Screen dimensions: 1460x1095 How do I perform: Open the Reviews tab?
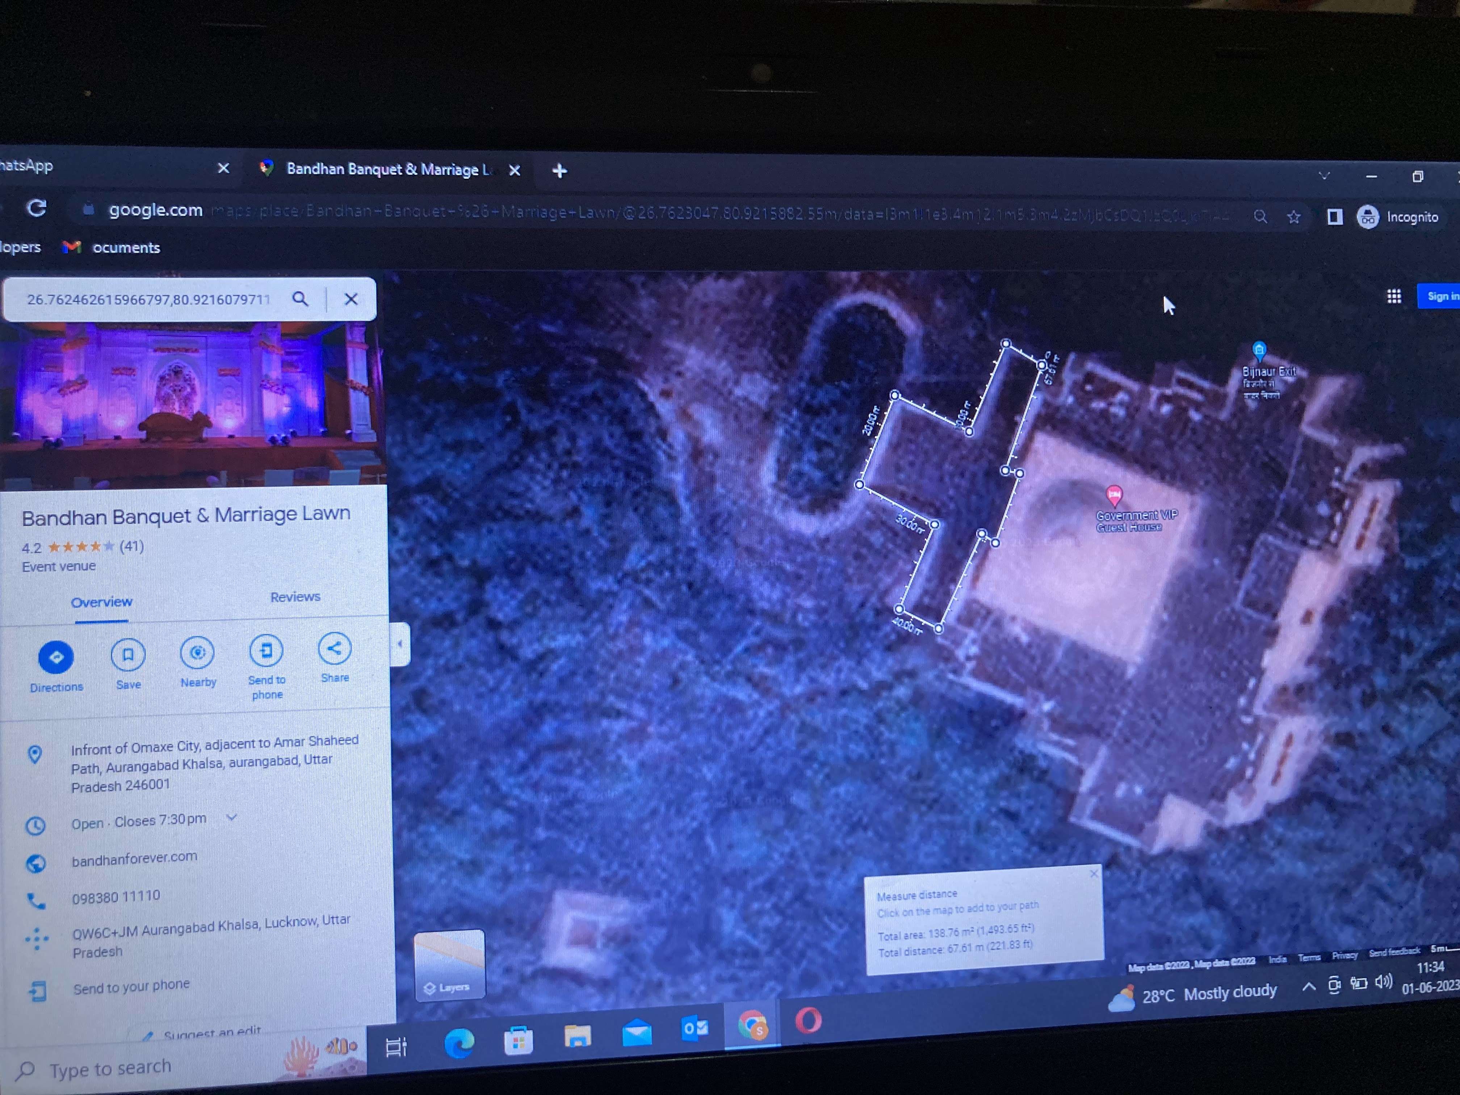(295, 597)
